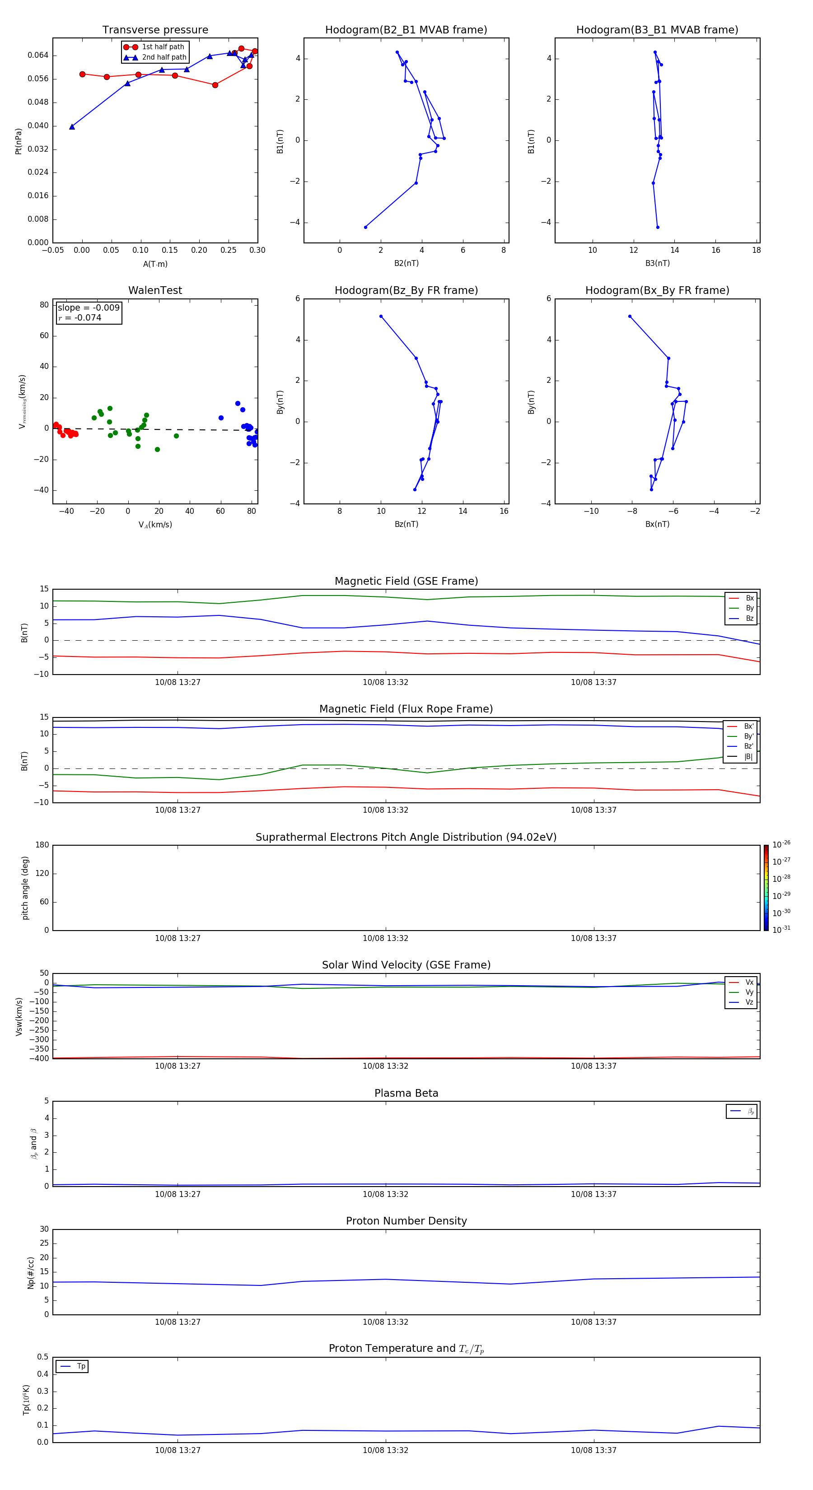Click the 'Bx(nT)' axis label
This screenshot has width=813, height=1490.
tap(657, 524)
